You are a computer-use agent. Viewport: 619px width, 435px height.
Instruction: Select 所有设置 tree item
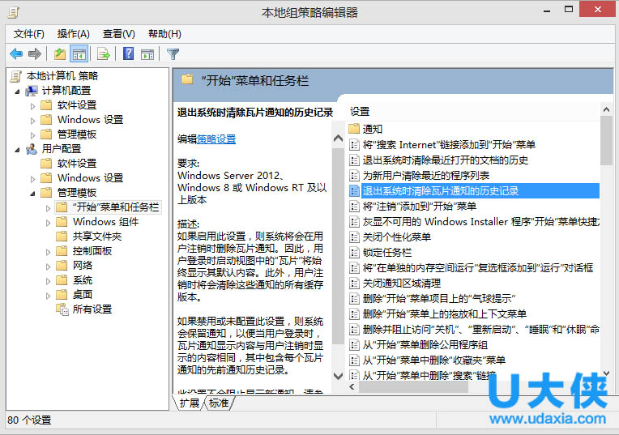click(92, 309)
